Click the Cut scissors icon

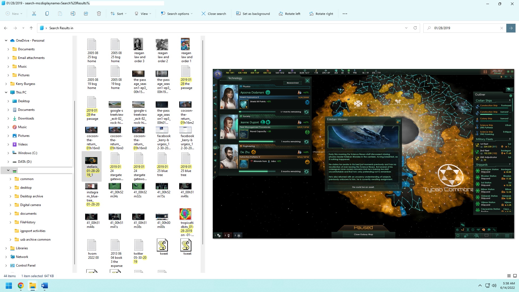tap(34, 14)
